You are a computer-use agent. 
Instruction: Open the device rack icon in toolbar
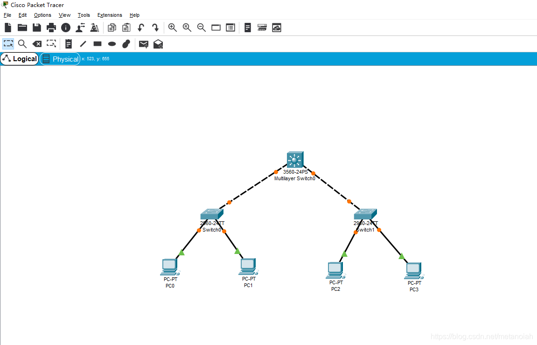click(262, 28)
